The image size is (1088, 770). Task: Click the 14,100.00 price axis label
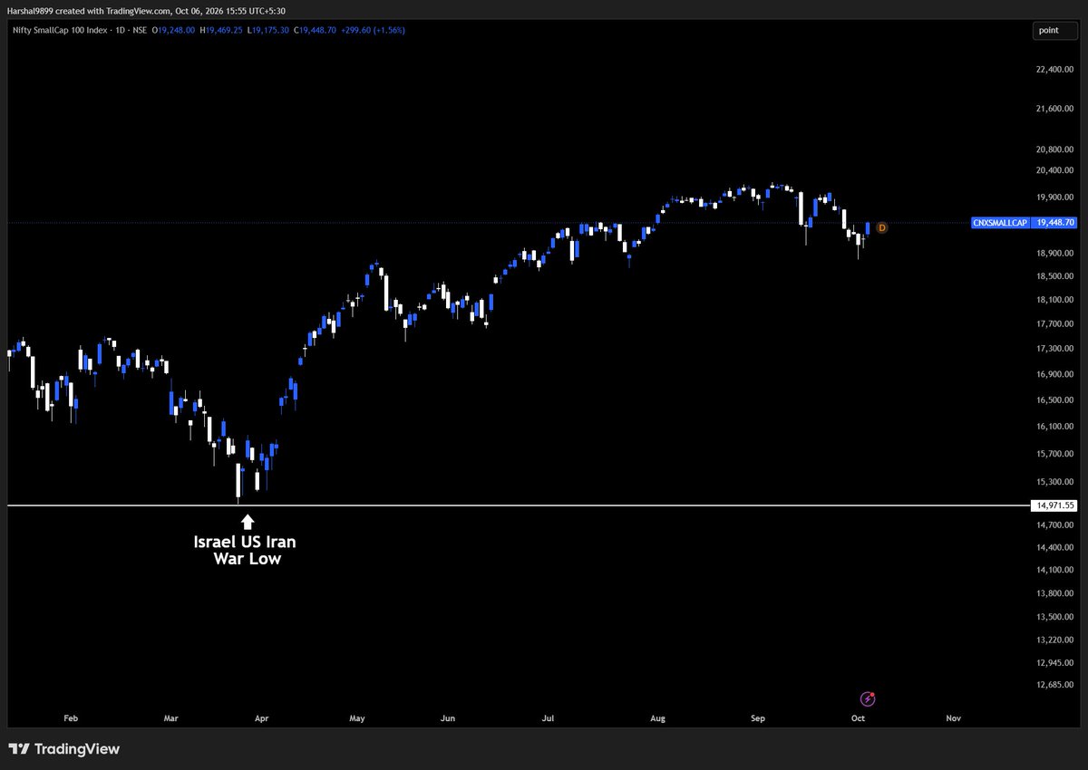tap(1055, 569)
